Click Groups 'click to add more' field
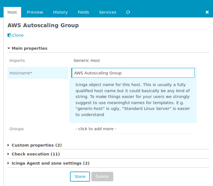Screen dimensions: 213x186 pyautogui.click(x=133, y=129)
